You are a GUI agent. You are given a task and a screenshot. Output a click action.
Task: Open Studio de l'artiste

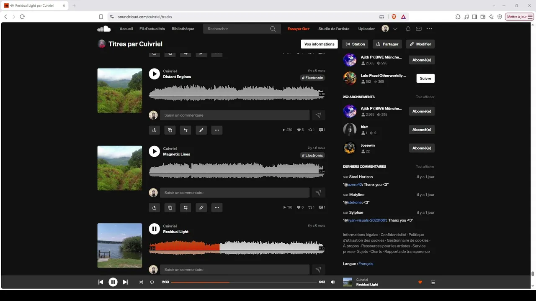tap(334, 29)
